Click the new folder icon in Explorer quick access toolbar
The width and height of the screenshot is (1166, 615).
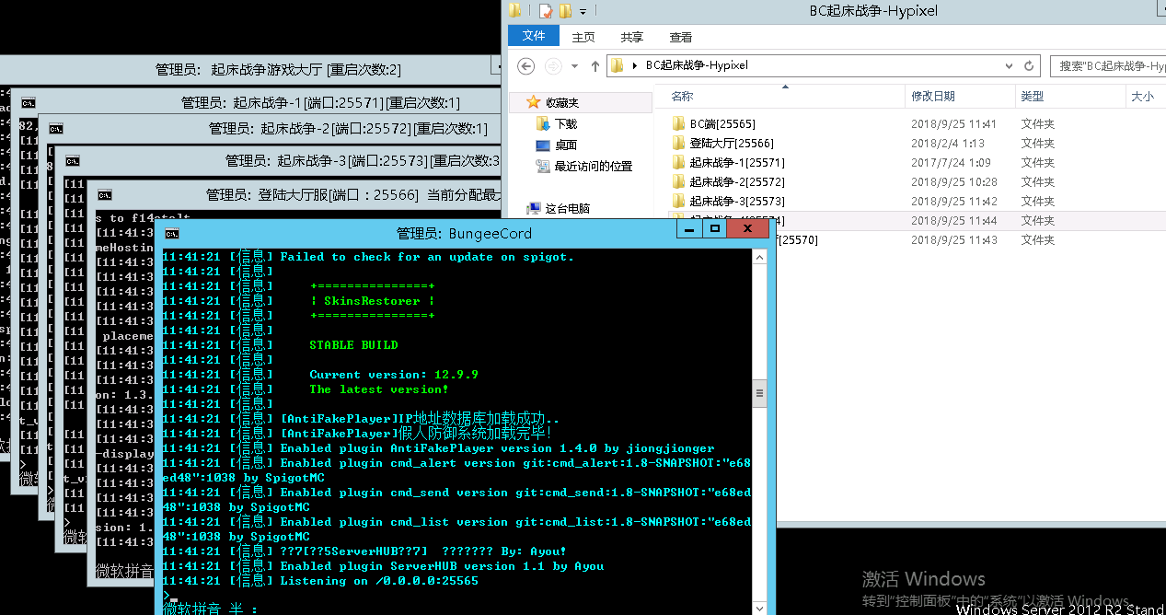pos(565,11)
